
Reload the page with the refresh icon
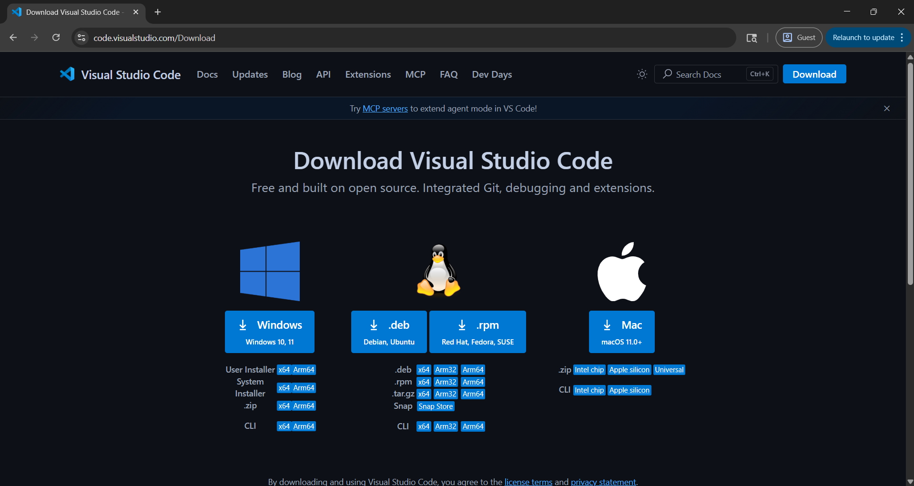click(x=56, y=38)
